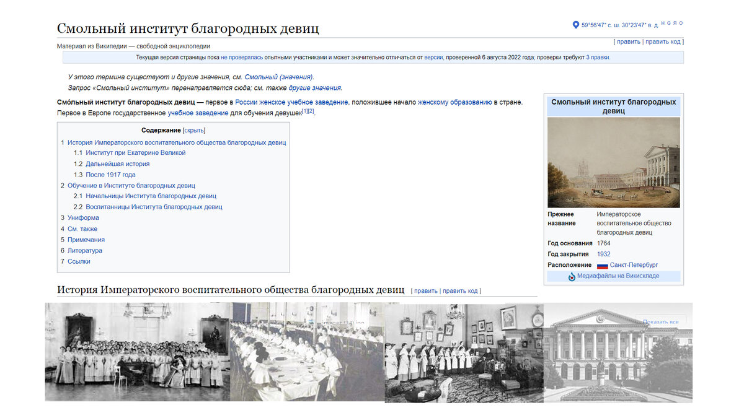
Task: Open женское учебное заведение link
Action: [x=304, y=102]
